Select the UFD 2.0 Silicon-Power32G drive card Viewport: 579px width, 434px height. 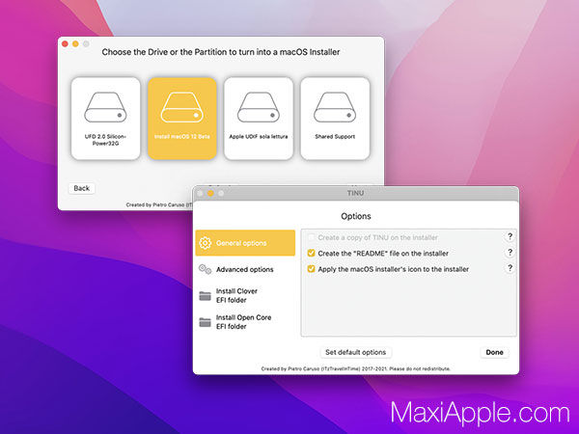pyautogui.click(x=105, y=119)
